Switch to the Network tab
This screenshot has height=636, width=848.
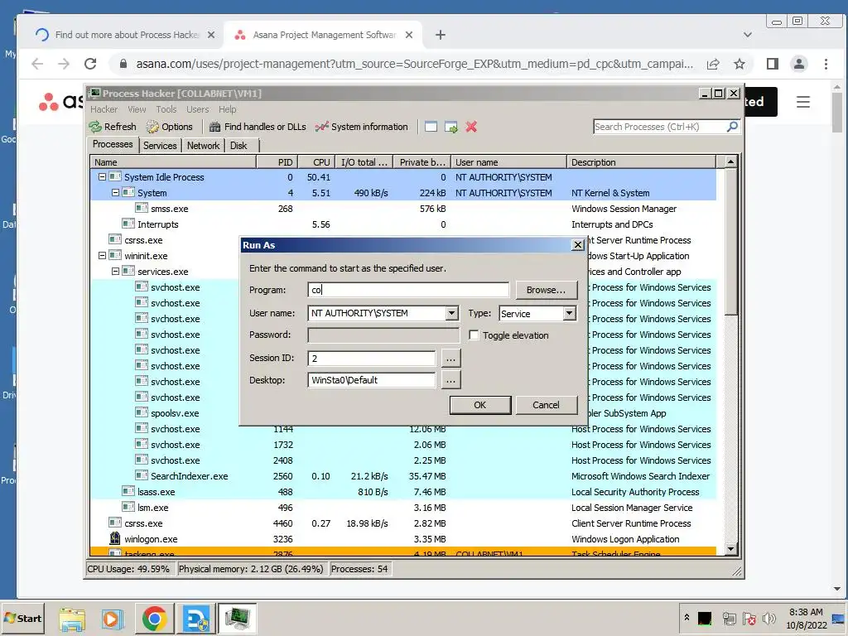(x=204, y=146)
